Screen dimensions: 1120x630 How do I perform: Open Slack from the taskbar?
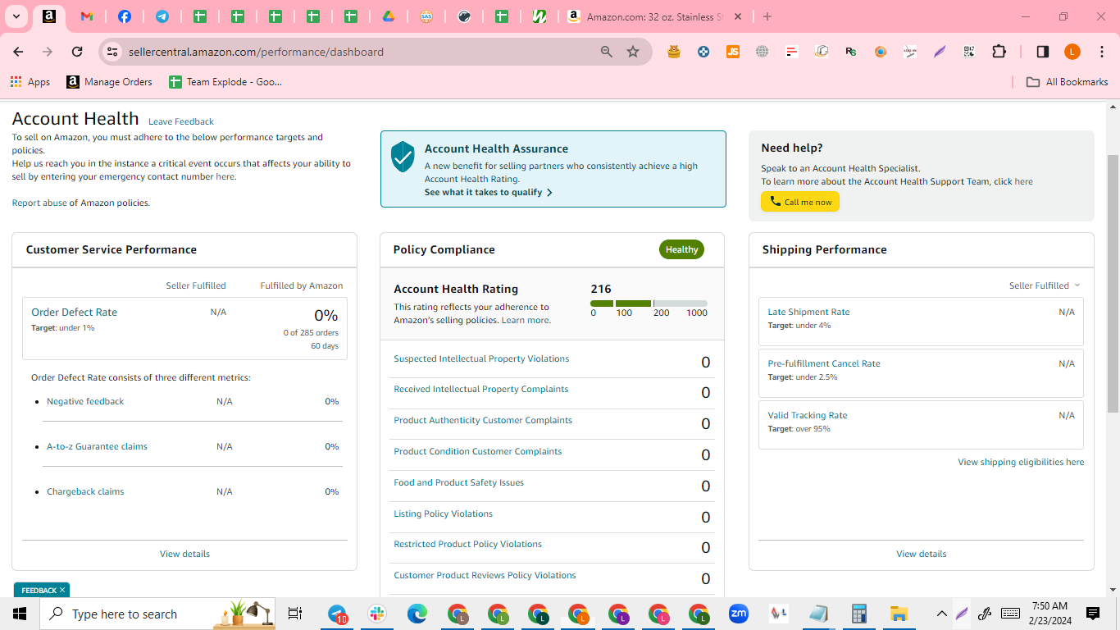377,614
